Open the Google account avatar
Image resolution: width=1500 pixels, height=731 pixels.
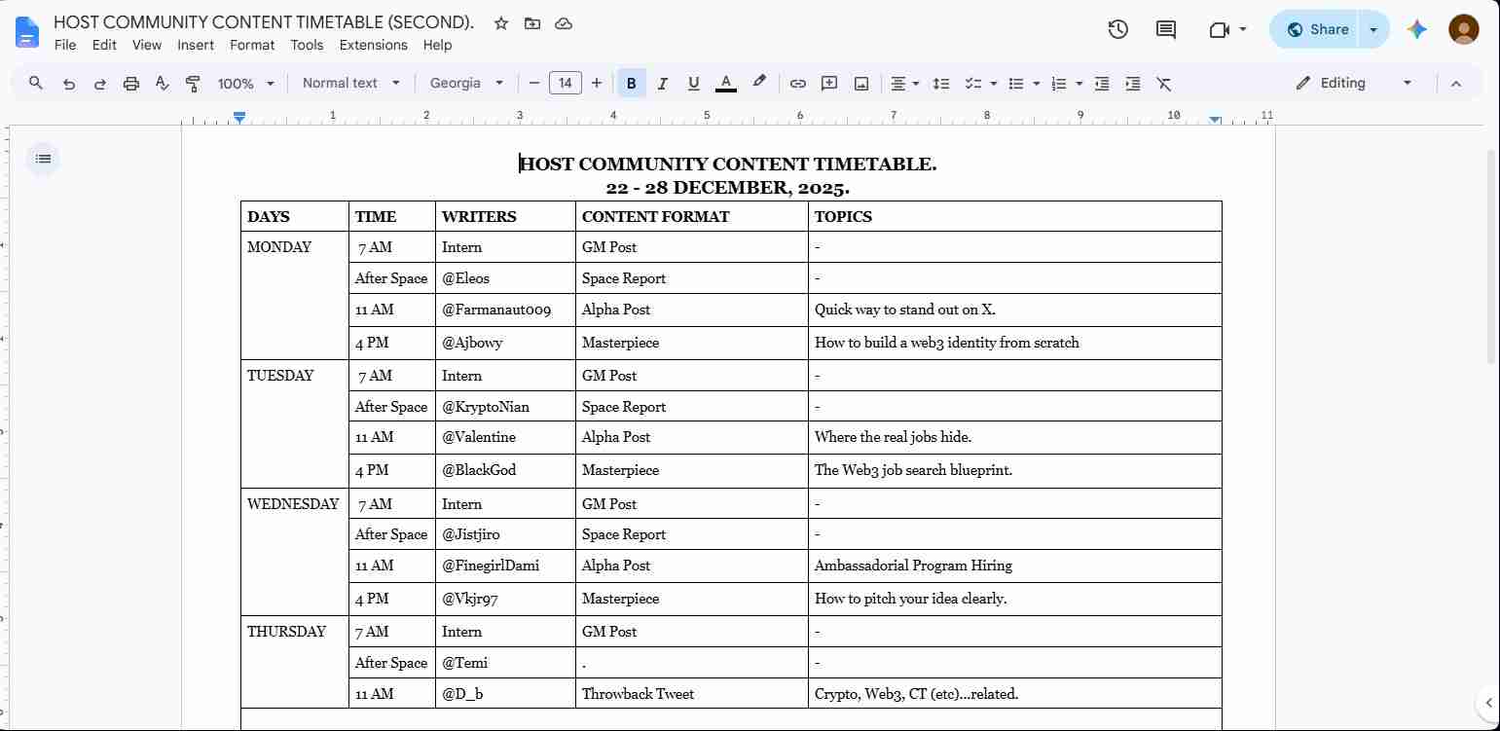point(1464,29)
